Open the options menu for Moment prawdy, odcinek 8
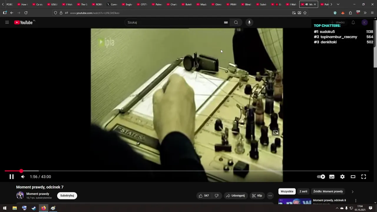Screen dimensions: 377x212 click(355, 201)
